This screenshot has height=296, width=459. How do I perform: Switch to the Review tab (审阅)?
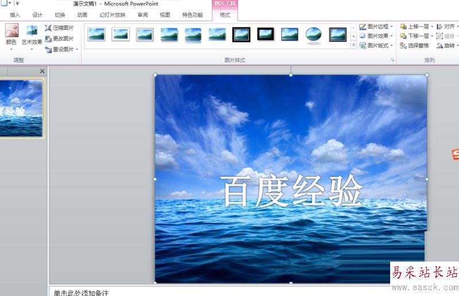pyautogui.click(x=142, y=15)
